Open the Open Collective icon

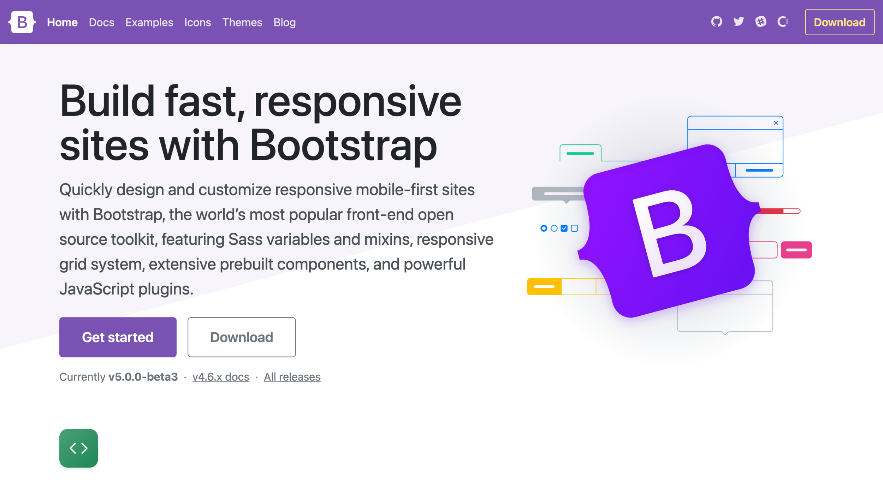click(x=783, y=22)
